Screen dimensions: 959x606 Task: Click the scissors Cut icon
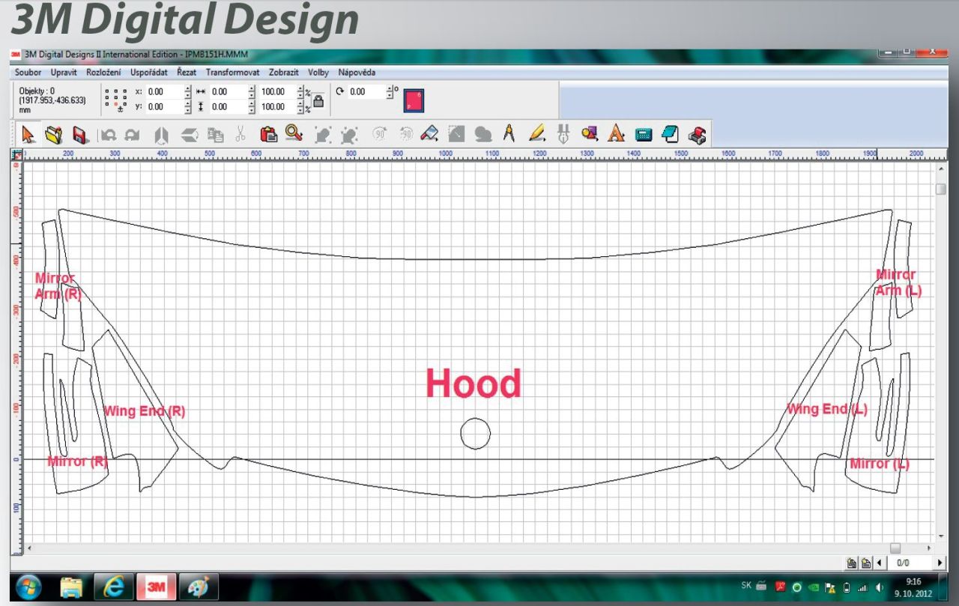(240, 135)
